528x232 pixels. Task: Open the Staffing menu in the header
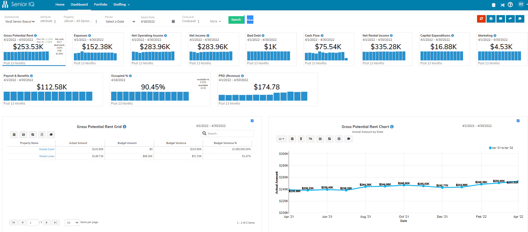121,4
